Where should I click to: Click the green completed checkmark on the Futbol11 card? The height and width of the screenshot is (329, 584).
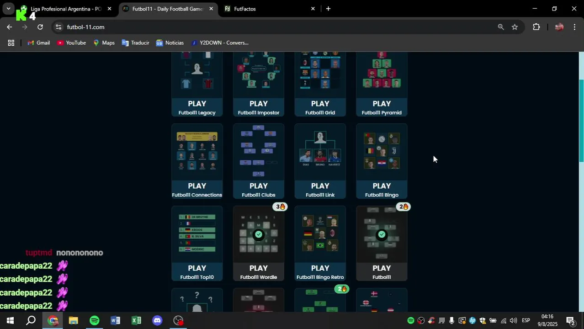(x=382, y=234)
